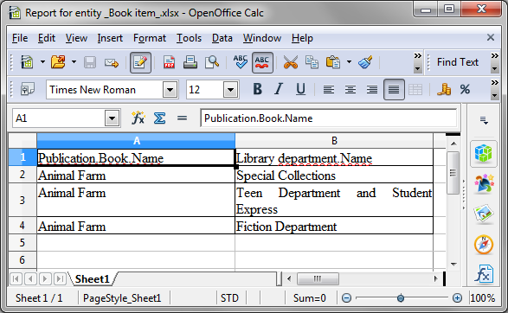Select cell containing Fiction Department
Image resolution: width=508 pixels, height=313 pixels.
point(334,226)
